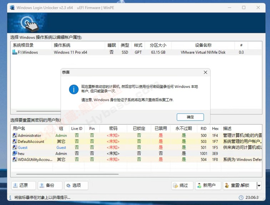Click the 备份 backup button
Screen dimensions: 270x205
click(x=50, y=185)
